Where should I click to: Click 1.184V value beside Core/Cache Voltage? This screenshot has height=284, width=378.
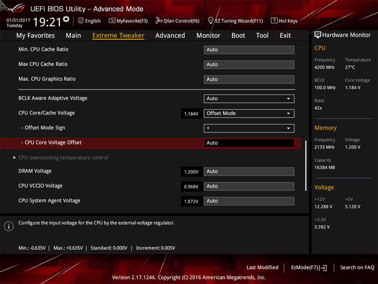(x=191, y=114)
